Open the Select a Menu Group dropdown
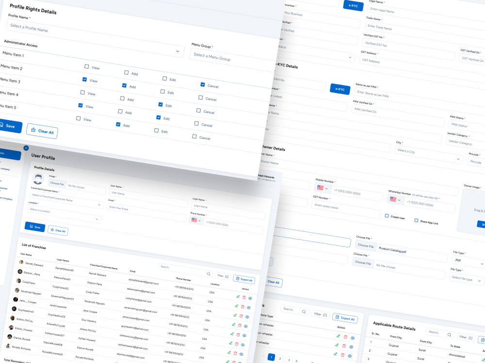 233,59
